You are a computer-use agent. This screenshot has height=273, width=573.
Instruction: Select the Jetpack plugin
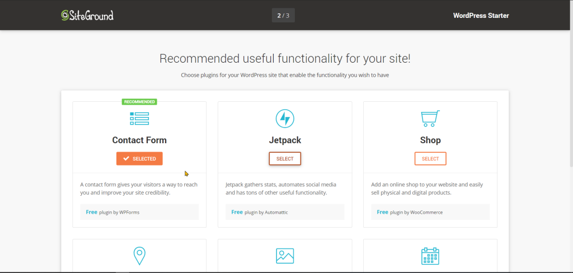point(285,159)
